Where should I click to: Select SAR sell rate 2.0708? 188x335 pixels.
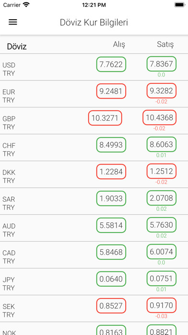tap(162, 198)
